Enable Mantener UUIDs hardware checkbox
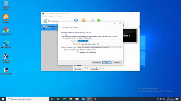 click(x=78, y=52)
